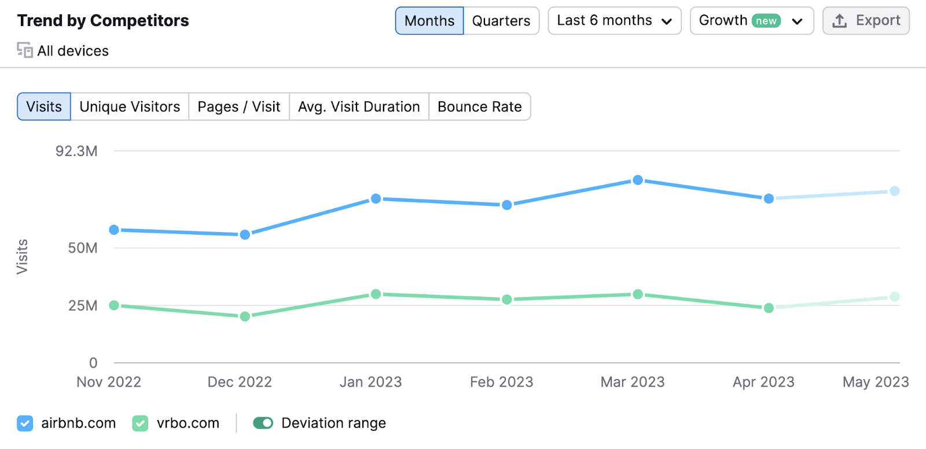The height and width of the screenshot is (449, 926).
Task: Toggle the airbnb.com checkbox
Action: click(x=25, y=424)
